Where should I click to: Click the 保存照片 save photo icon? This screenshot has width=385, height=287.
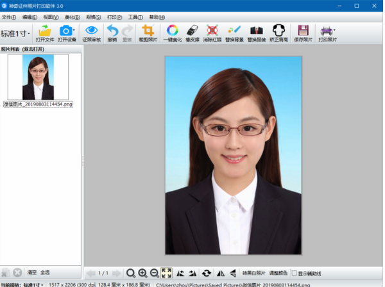[303, 31]
